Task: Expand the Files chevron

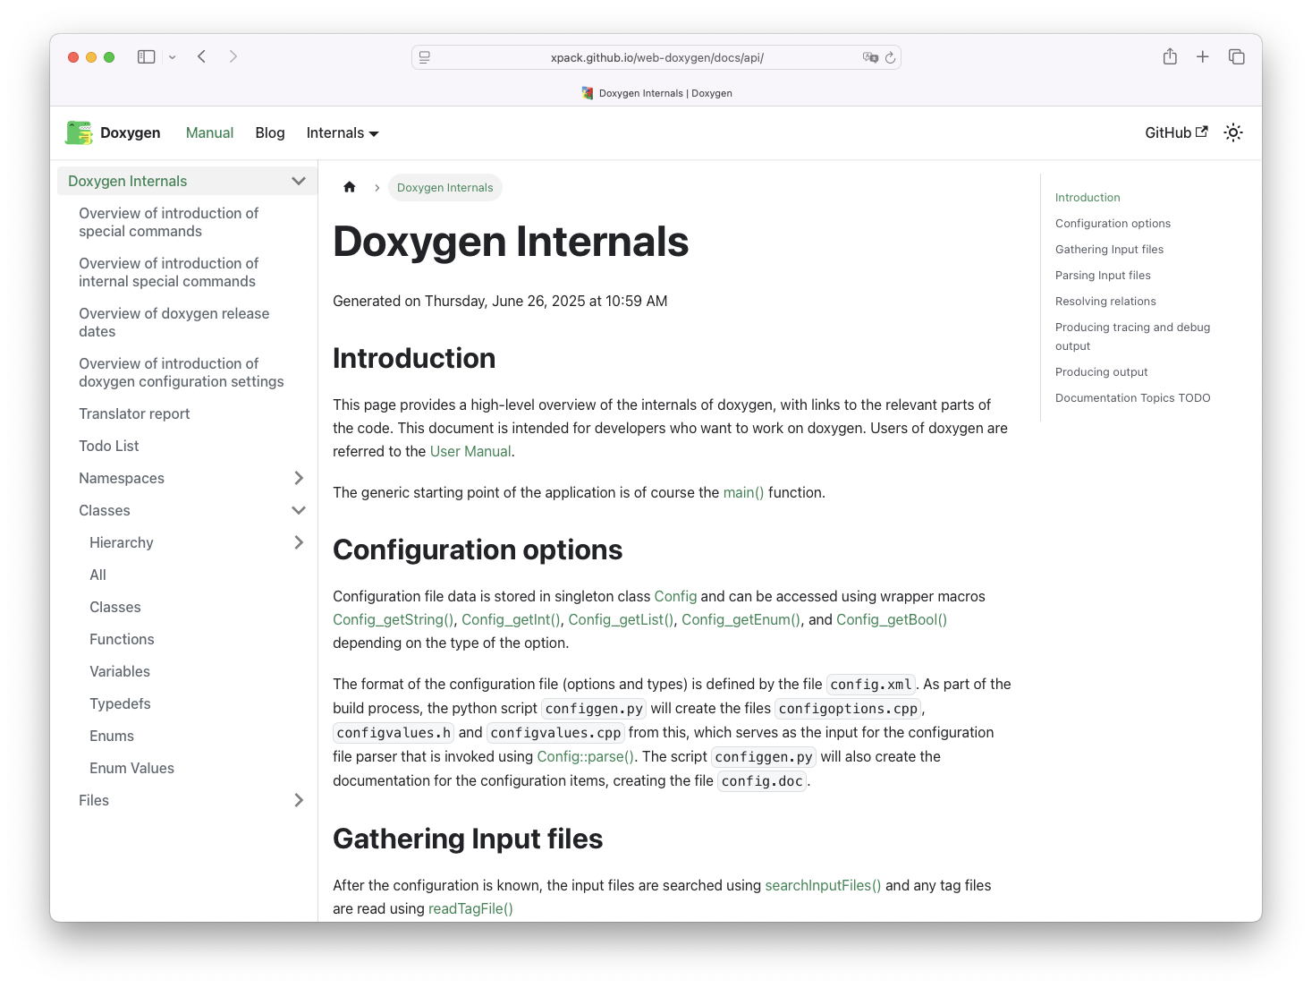Action: point(299,800)
